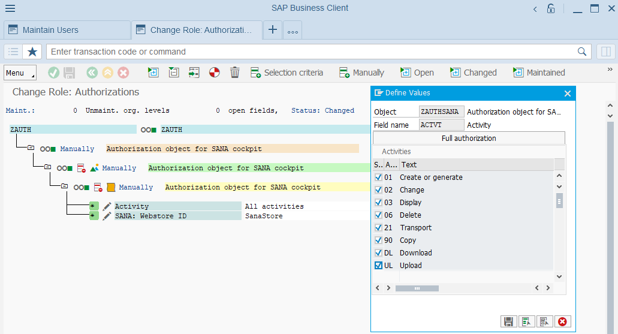Click the Generate red-white circle icon
Image resolution: width=618 pixels, height=334 pixels.
[x=215, y=73]
